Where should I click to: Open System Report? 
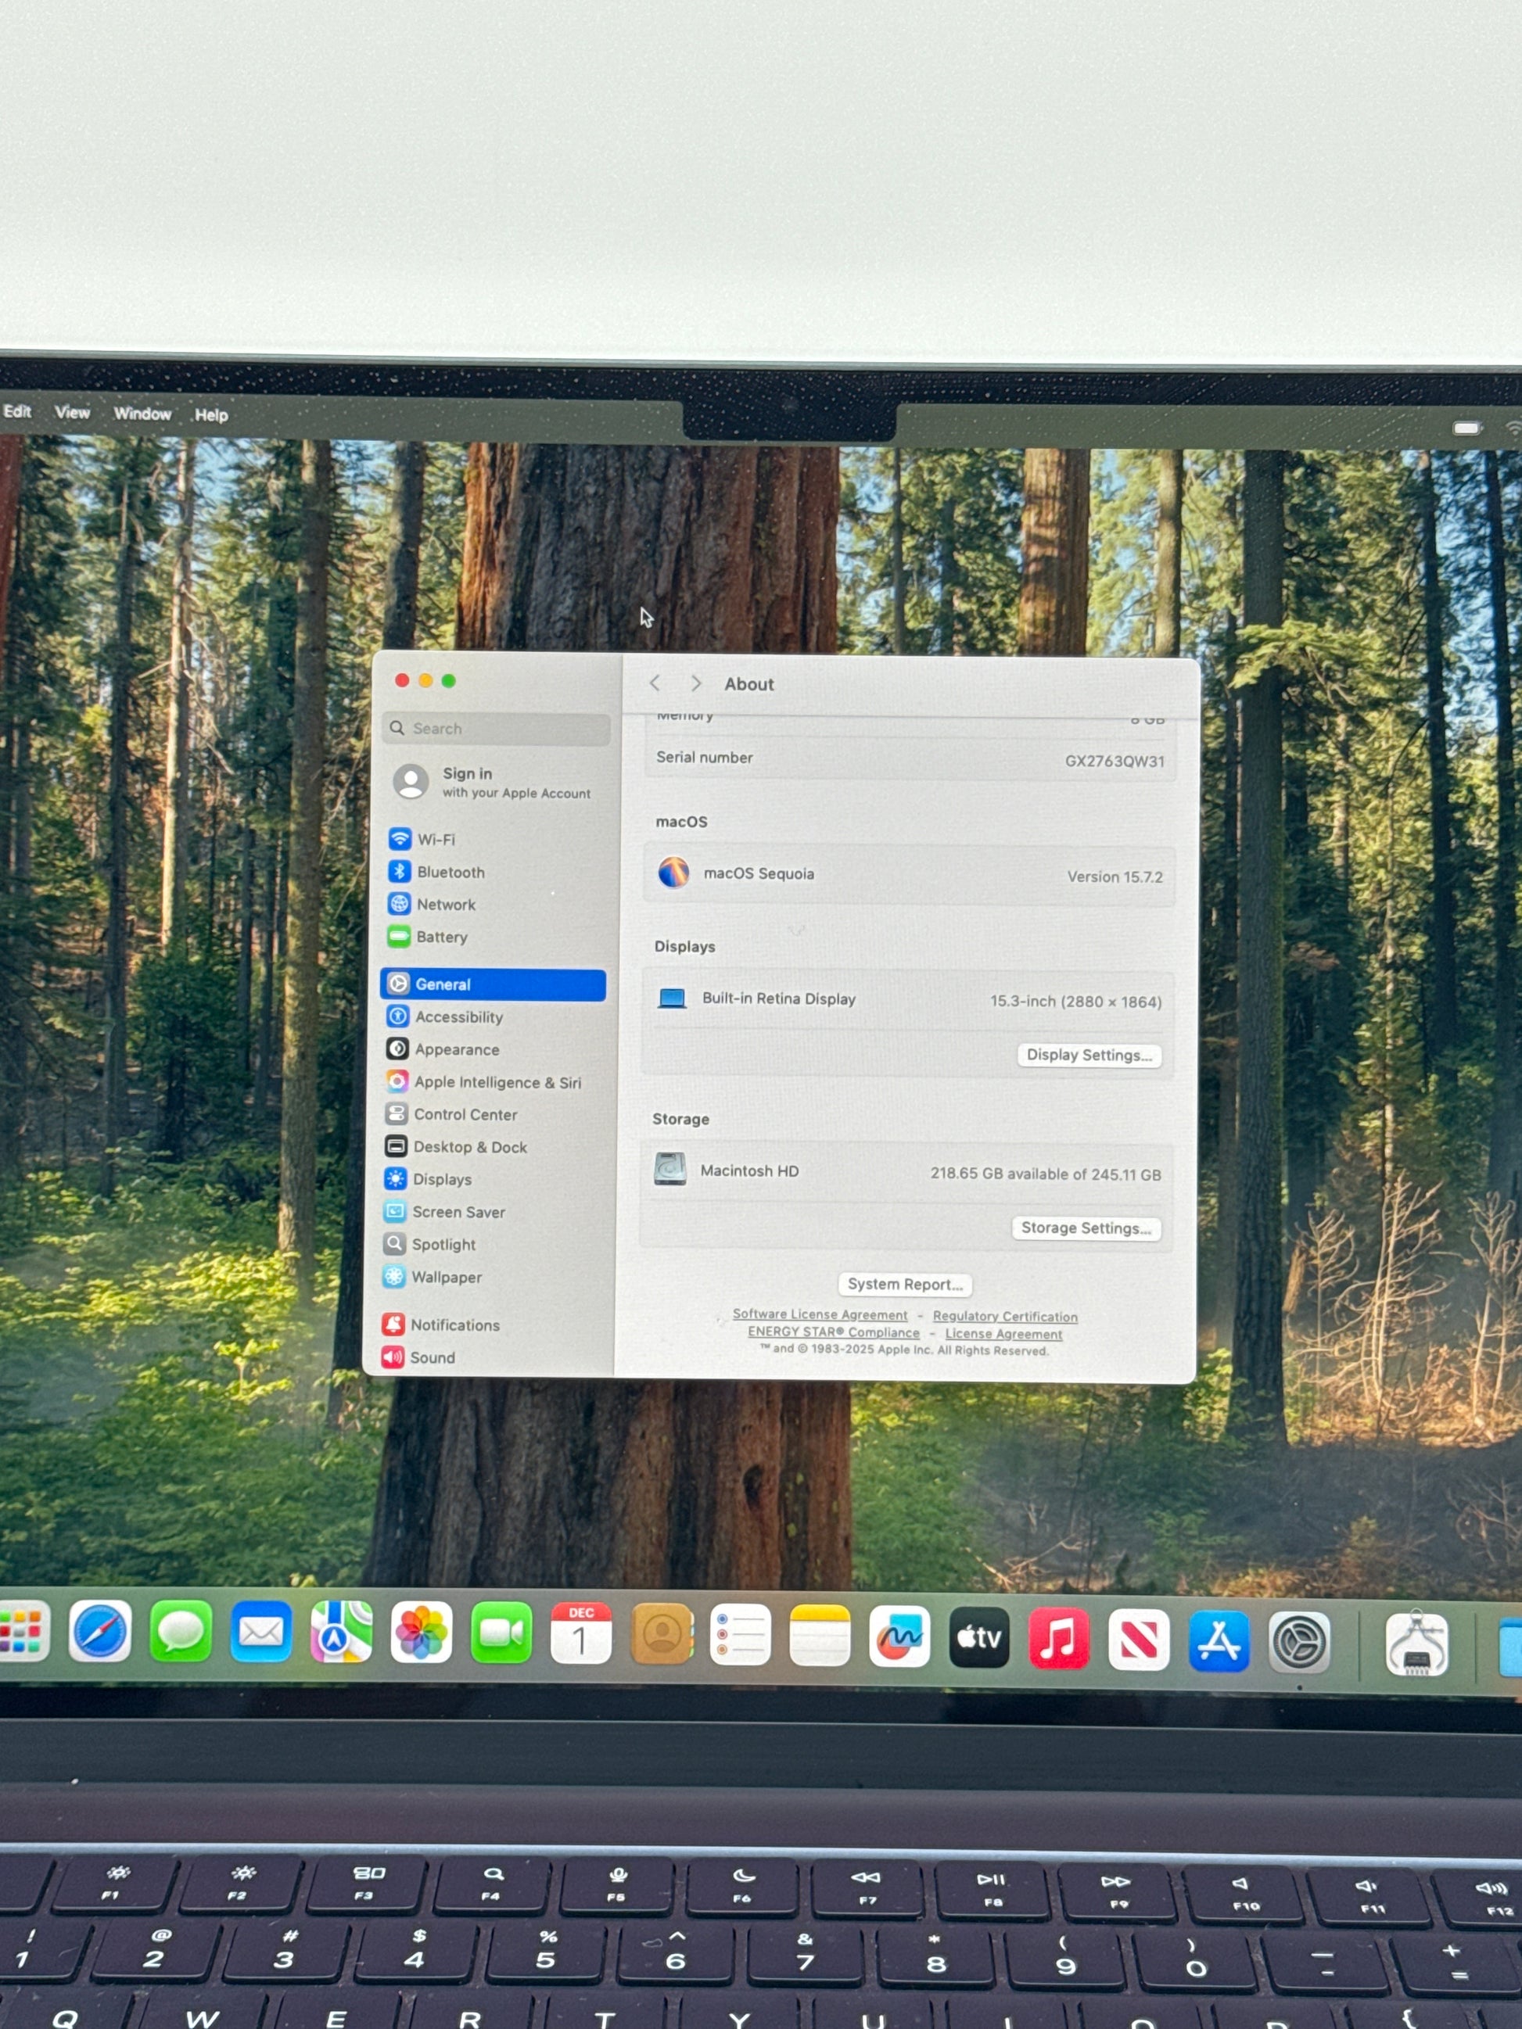coord(905,1284)
